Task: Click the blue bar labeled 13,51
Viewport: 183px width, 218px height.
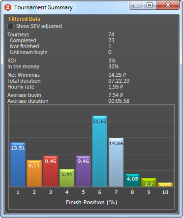Action: tap(18, 164)
